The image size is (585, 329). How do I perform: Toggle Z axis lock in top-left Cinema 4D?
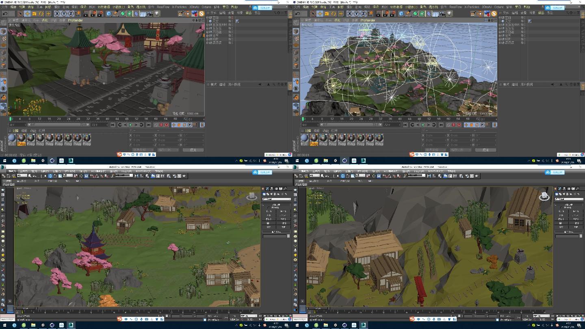[71, 13]
